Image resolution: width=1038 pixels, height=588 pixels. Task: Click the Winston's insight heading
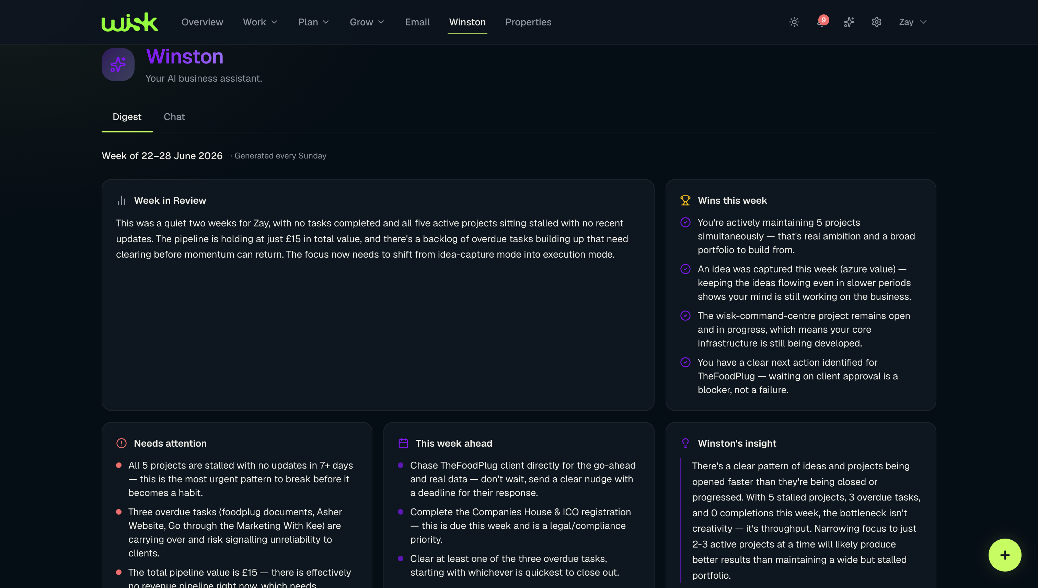737,443
